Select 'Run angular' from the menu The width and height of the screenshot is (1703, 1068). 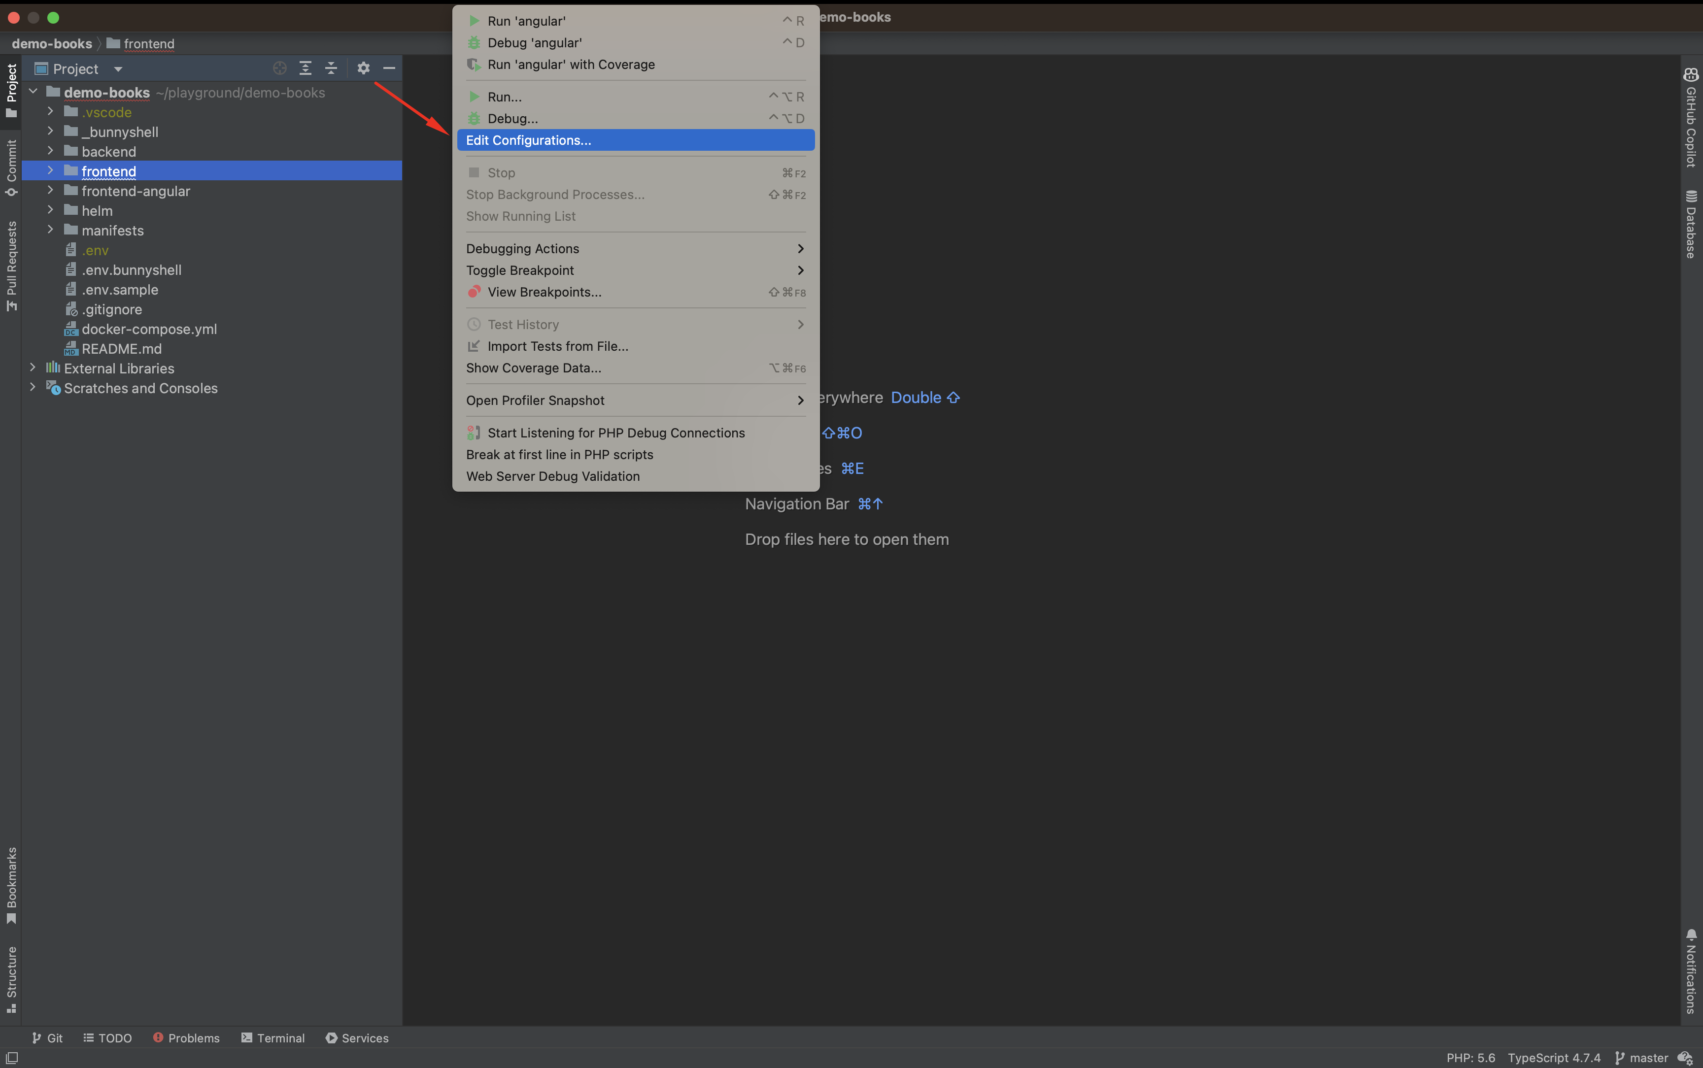527,20
